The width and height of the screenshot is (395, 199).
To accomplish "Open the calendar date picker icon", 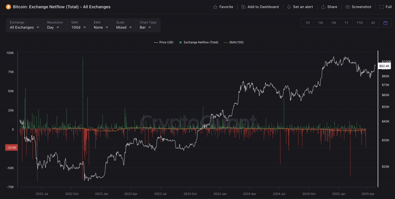I will tap(385, 23).
